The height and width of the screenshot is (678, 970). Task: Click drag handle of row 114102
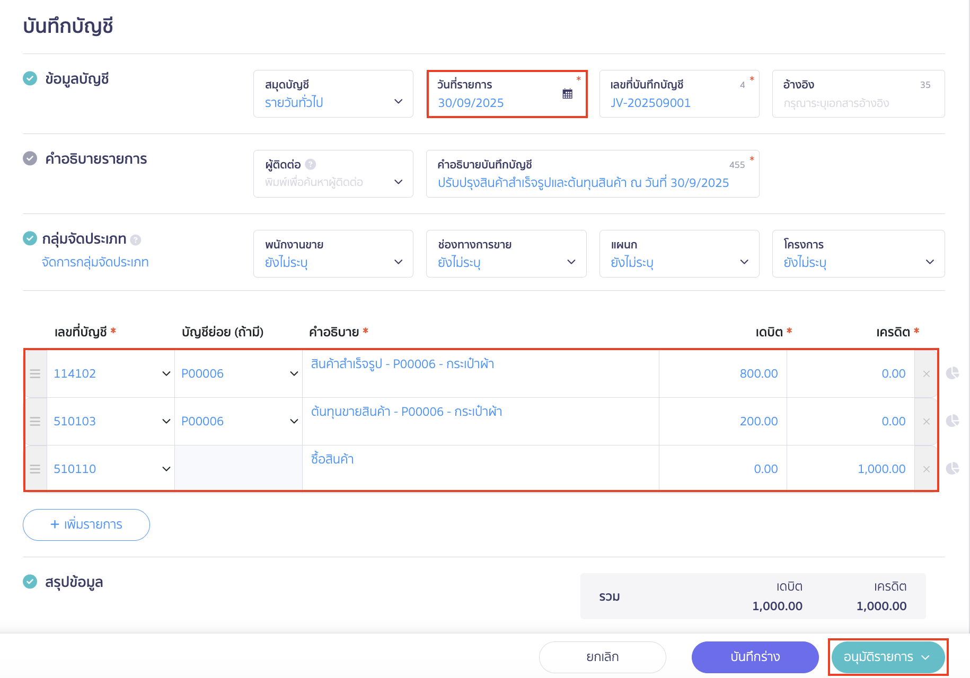pos(35,374)
